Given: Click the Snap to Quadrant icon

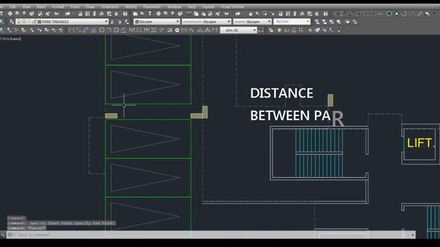Looking at the screenshot, I should pos(397,14).
